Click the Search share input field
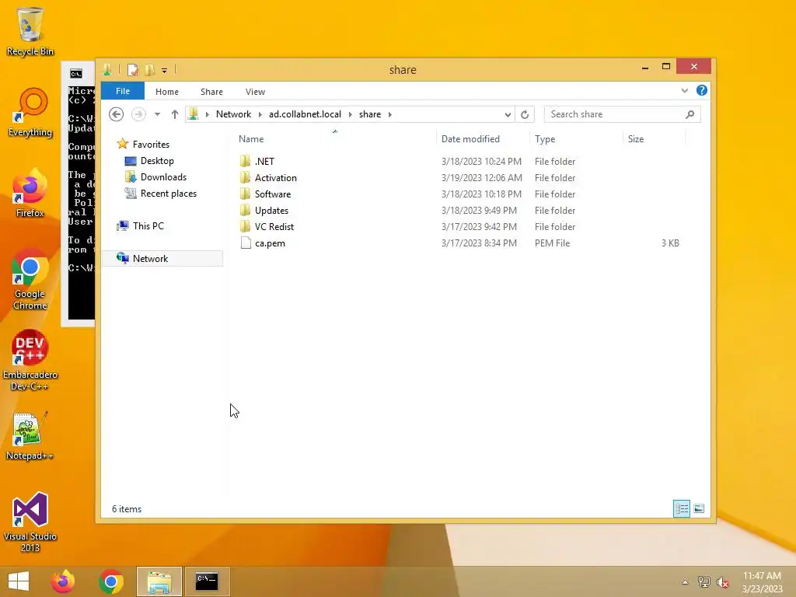 coord(616,114)
